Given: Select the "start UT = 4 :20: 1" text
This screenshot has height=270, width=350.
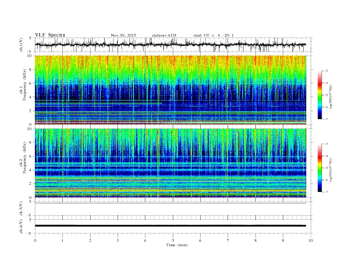Looking at the screenshot, I should pos(213,35).
